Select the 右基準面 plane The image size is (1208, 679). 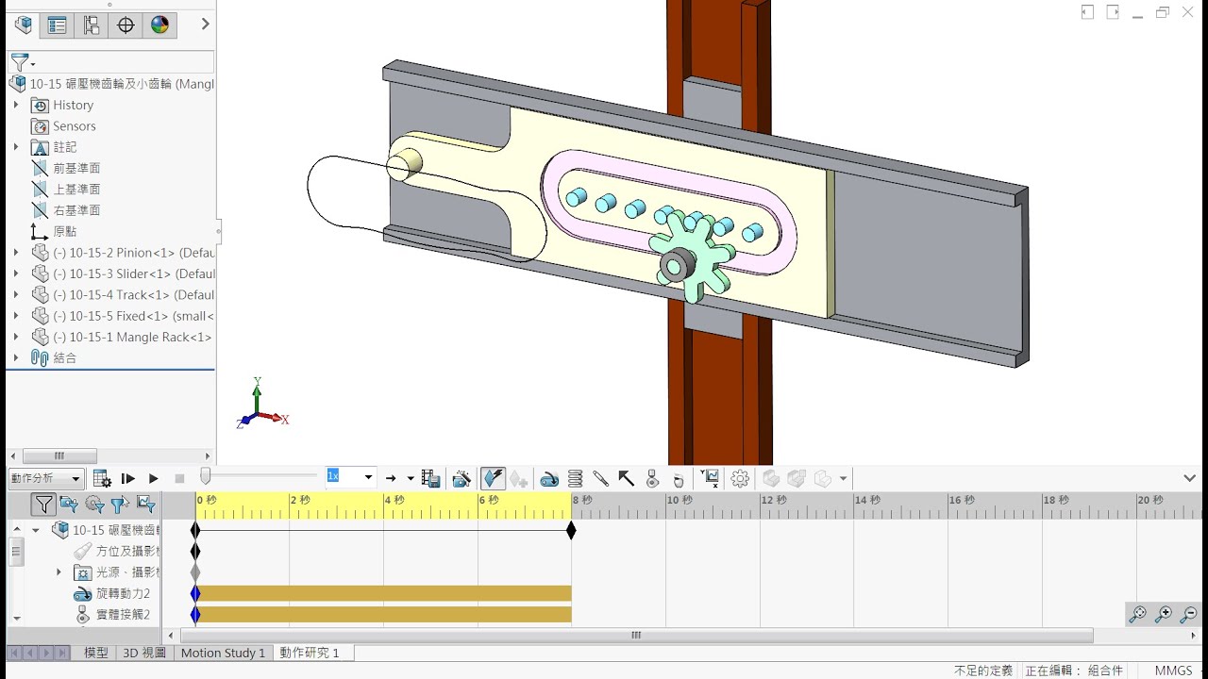coord(65,210)
